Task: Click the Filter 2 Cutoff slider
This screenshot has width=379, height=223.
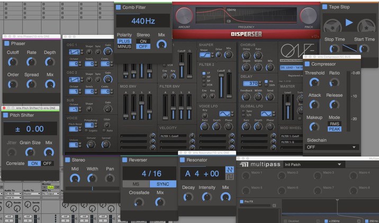Action: (x=221, y=86)
